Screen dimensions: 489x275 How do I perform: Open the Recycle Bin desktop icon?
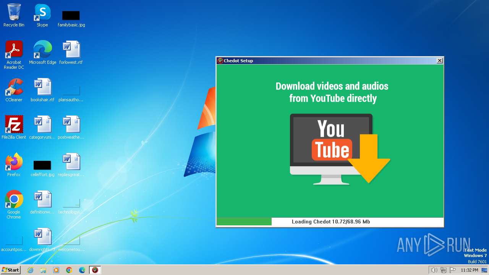click(x=14, y=15)
